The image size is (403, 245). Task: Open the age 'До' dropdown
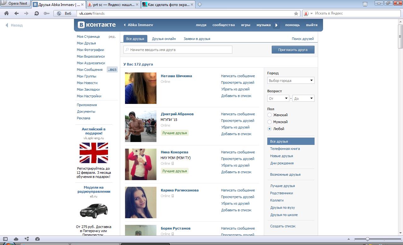[x=303, y=99]
